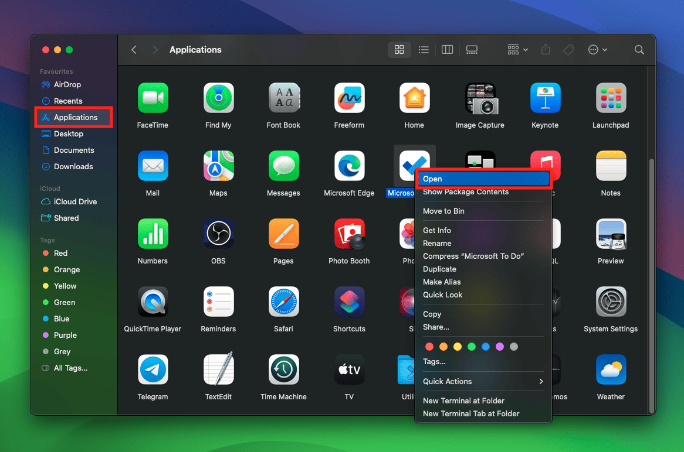Select the Telegram app icon
Viewport: 684px width, 452px height.
(x=153, y=369)
